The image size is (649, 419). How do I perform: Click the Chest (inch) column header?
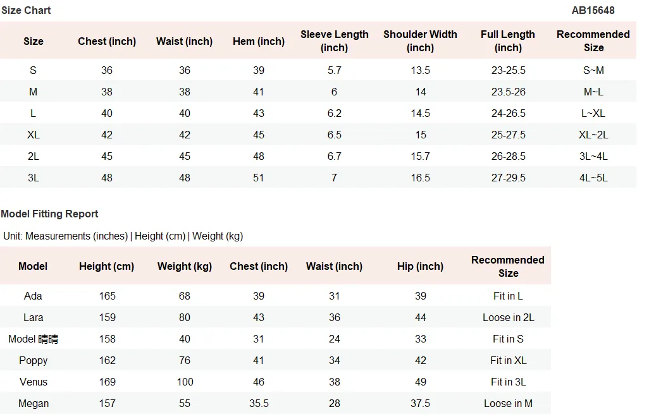click(107, 41)
